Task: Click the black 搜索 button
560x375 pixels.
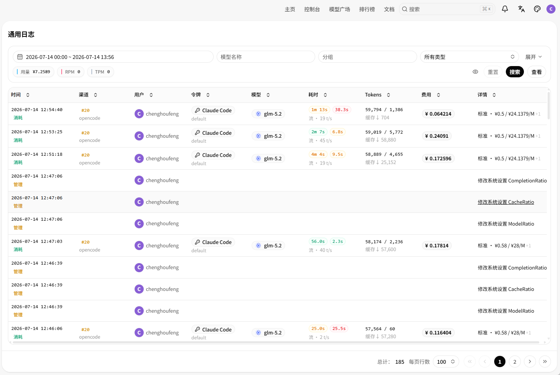Action: tap(515, 72)
